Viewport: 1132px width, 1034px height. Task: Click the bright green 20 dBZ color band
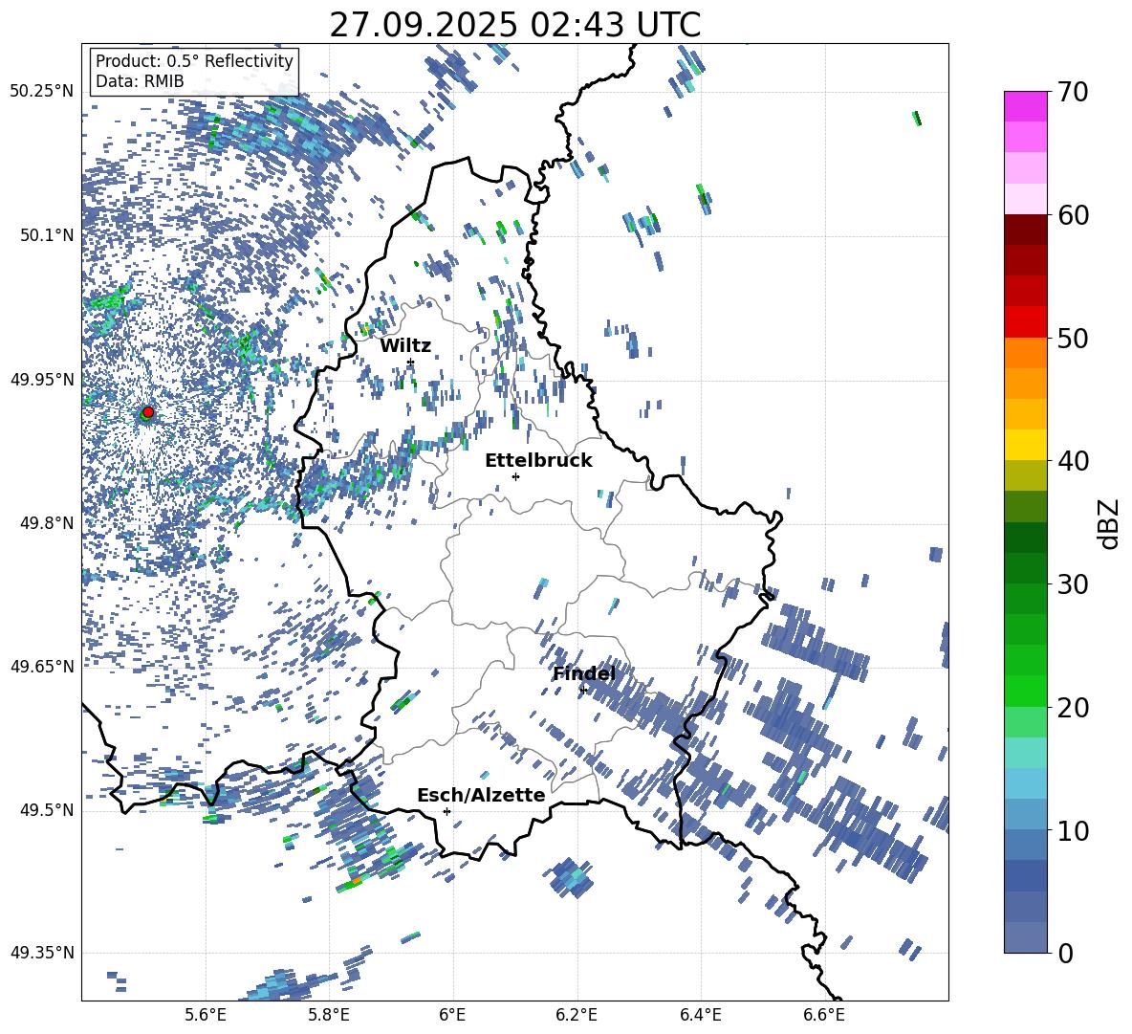1025,691
